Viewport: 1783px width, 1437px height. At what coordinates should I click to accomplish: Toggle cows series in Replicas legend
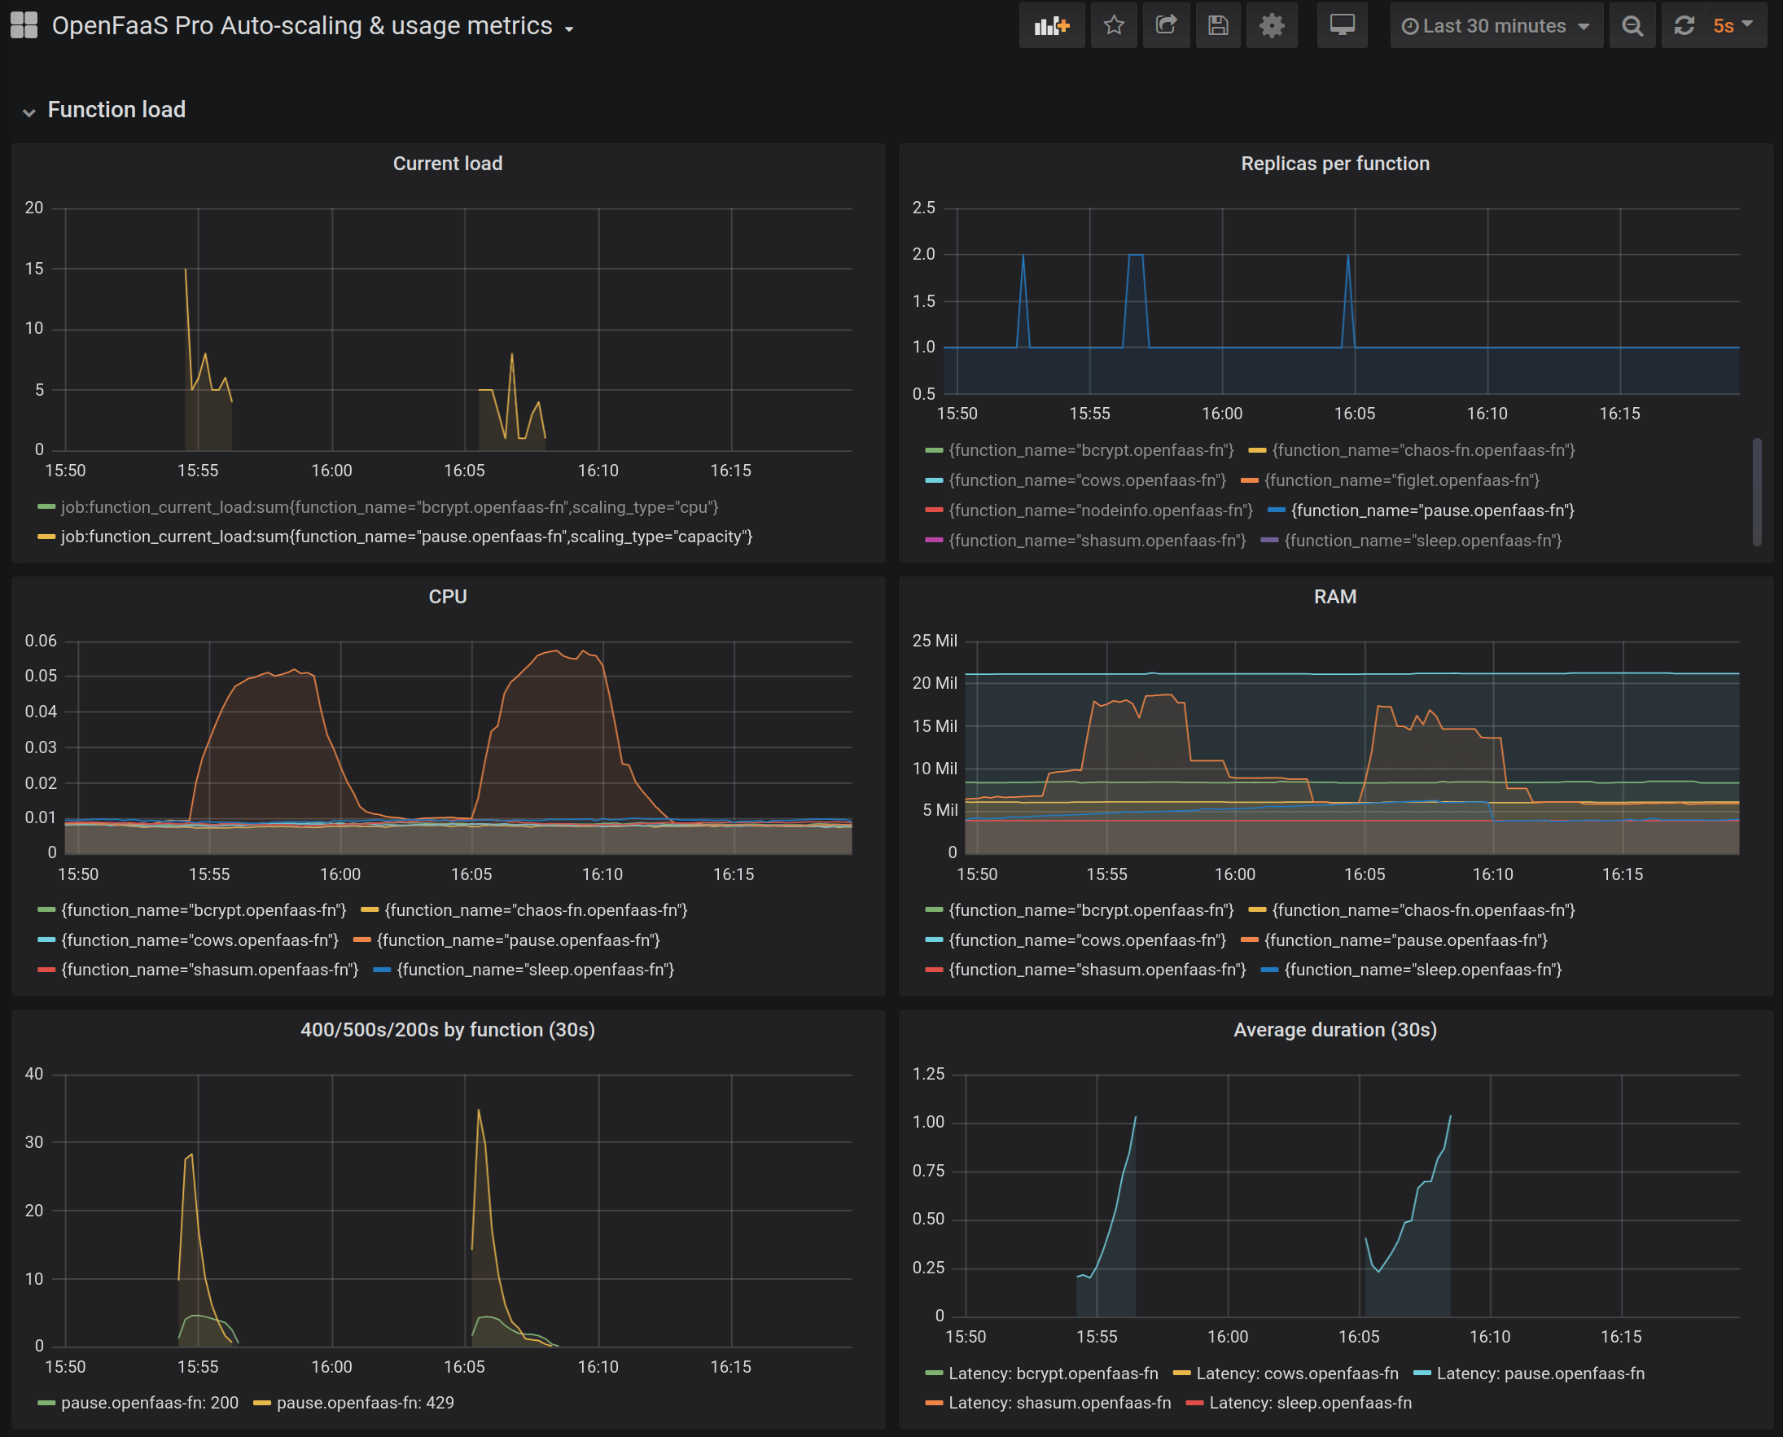point(1087,480)
